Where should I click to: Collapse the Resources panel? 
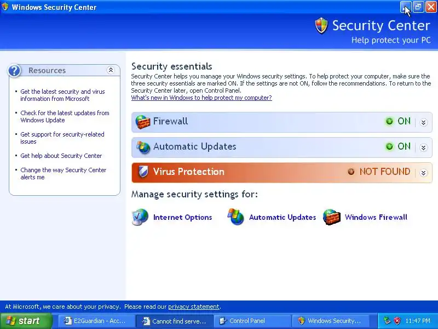(111, 70)
